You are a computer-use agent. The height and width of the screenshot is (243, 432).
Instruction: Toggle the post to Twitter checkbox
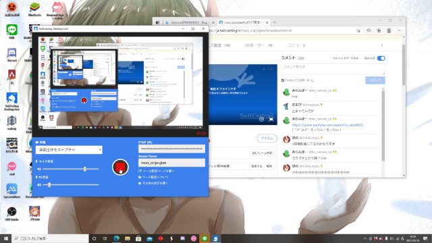tap(283, 80)
